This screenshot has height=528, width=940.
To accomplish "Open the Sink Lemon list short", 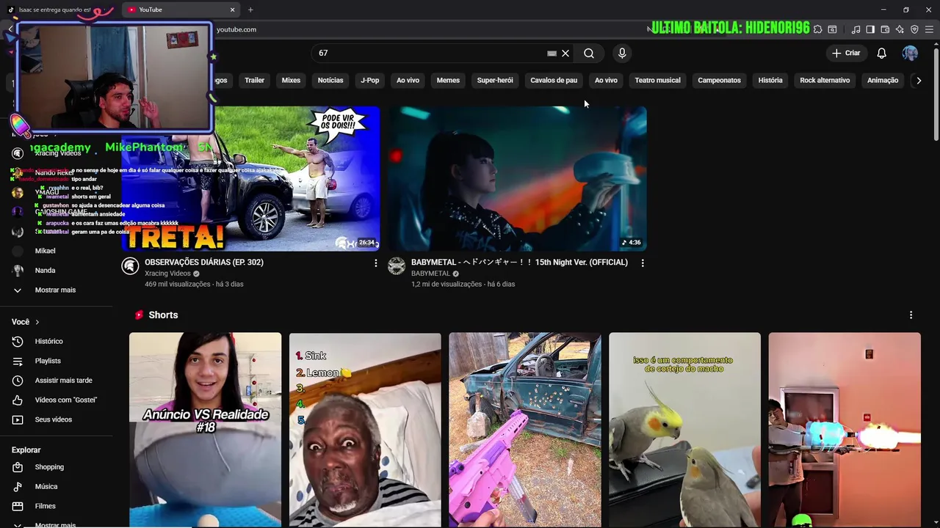I will click(365, 430).
